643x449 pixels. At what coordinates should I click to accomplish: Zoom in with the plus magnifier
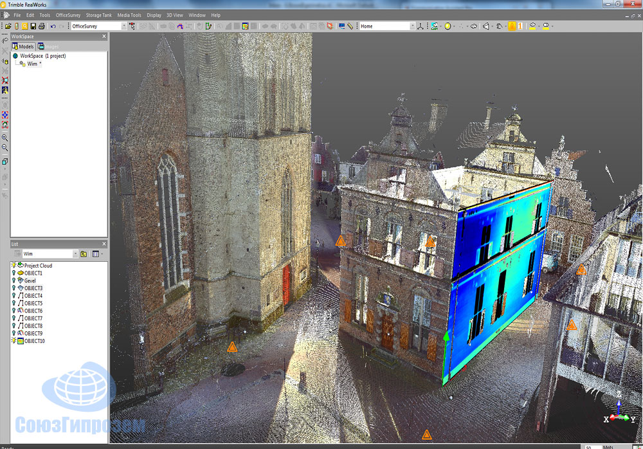[x=5, y=138]
